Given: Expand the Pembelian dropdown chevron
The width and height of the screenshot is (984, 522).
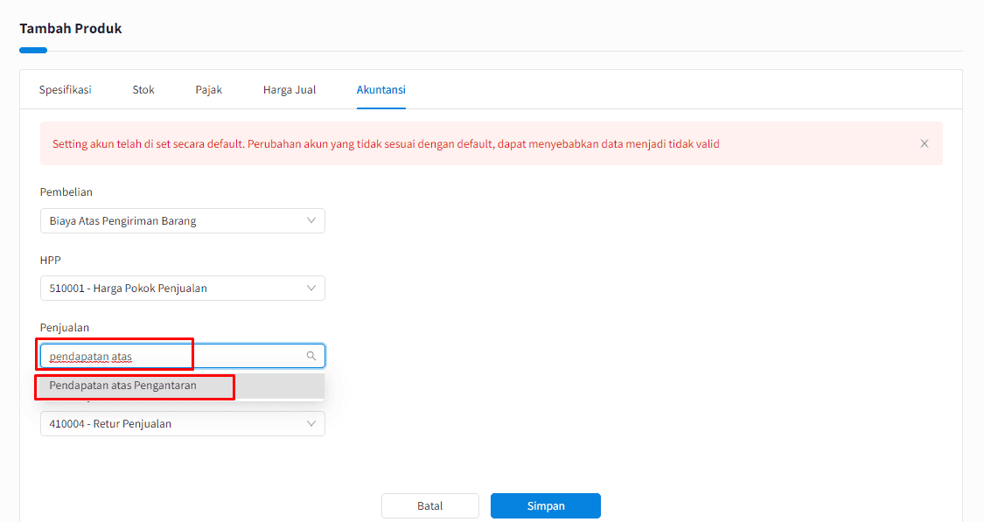Looking at the screenshot, I should point(311,220).
